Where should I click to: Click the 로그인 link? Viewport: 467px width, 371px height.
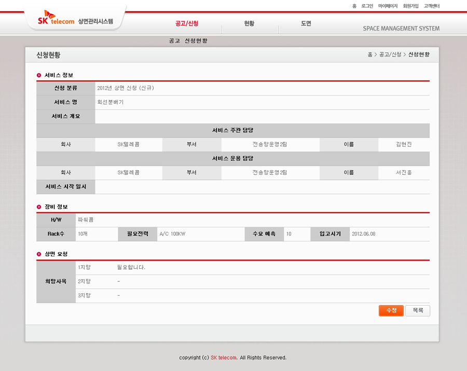tap(367, 6)
